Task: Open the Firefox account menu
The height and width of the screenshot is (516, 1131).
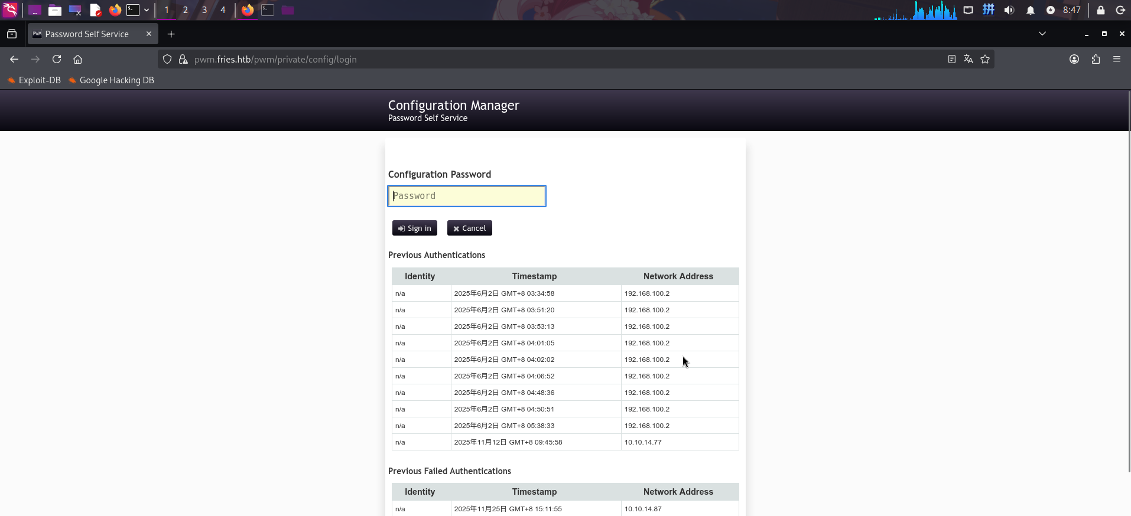Action: pyautogui.click(x=1074, y=59)
